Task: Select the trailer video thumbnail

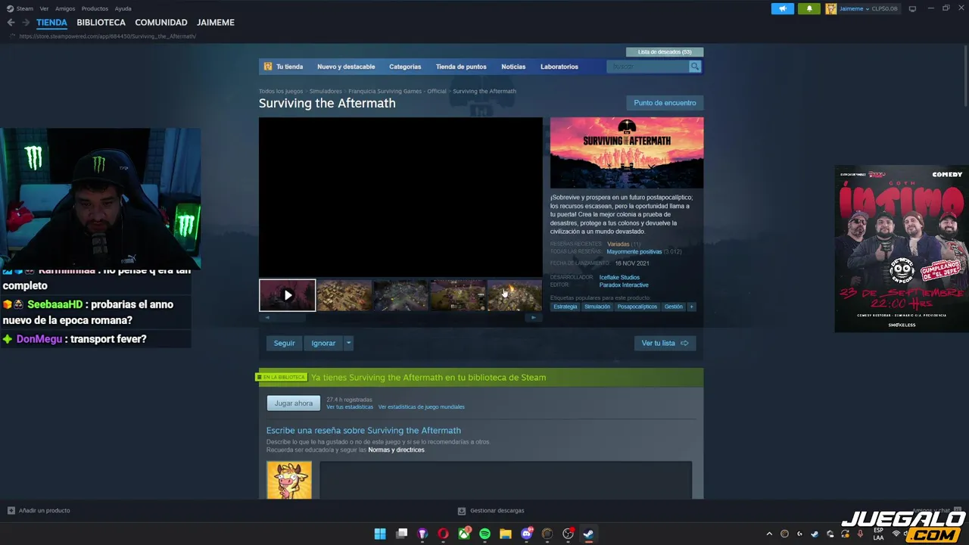Action: pos(288,295)
